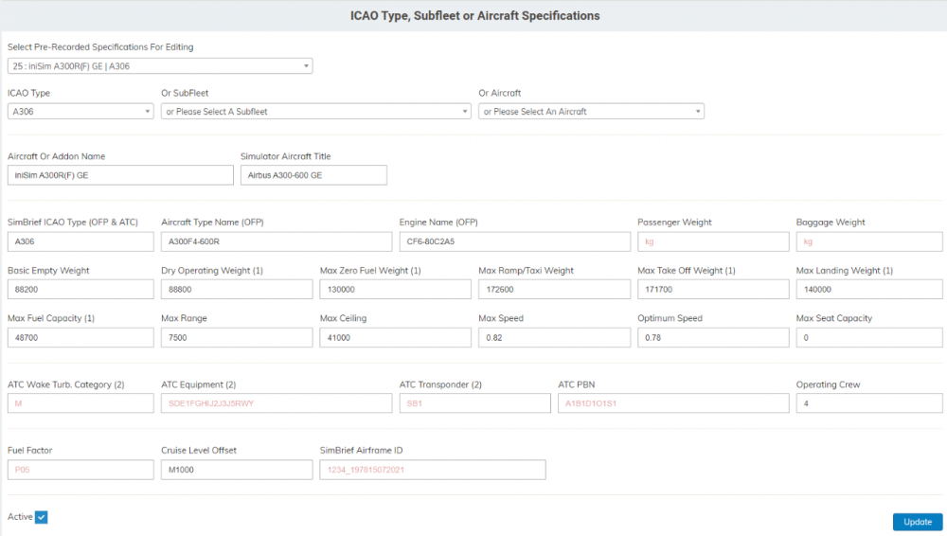Expand the ICAO Type dropdown
This screenshot has height=536, width=947.
point(80,112)
